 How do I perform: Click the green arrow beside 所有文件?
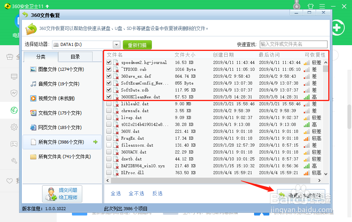pos(95,142)
